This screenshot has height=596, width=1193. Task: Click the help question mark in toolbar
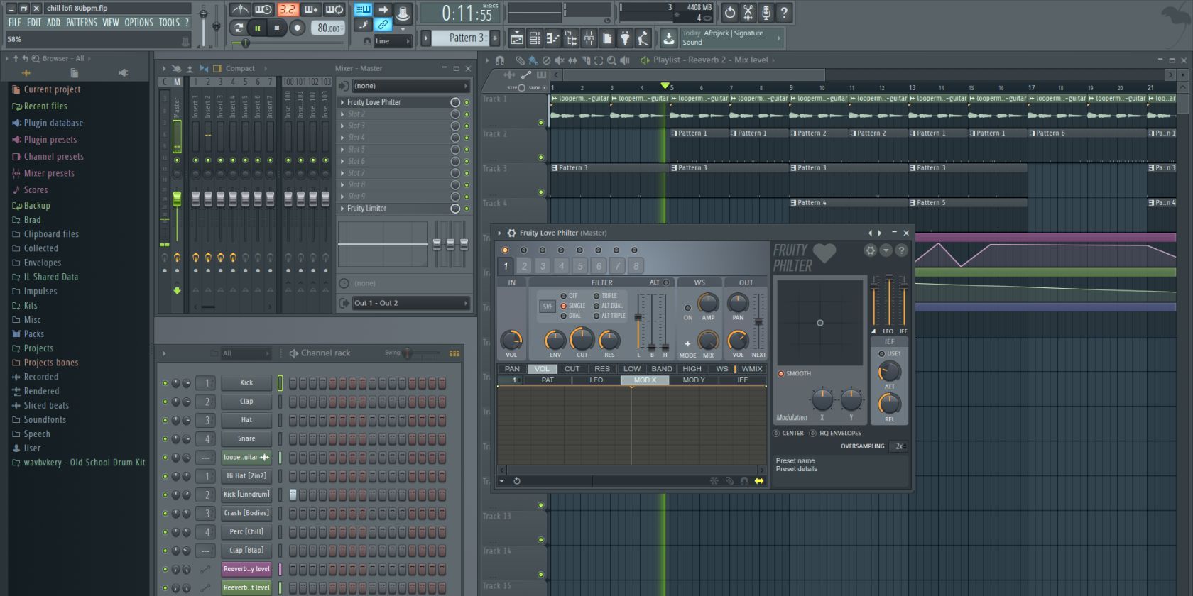(784, 12)
